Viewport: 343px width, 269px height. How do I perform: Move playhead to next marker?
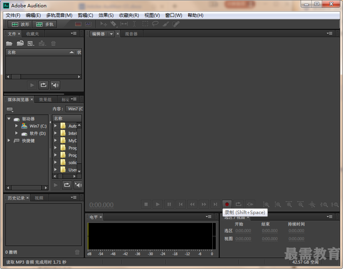215,204
